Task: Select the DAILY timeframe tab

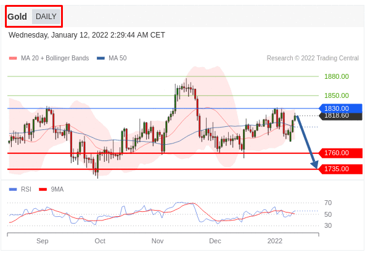Action: (x=46, y=17)
